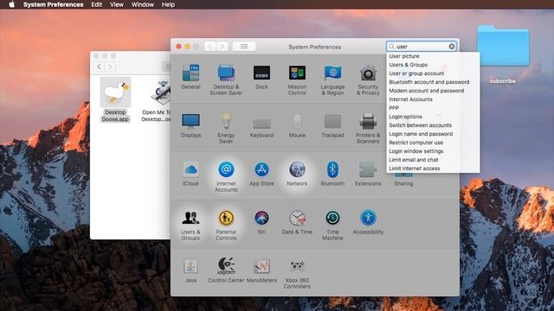This screenshot has height=311, width=554.
Task: Go back in System Preferences
Action: [210, 47]
